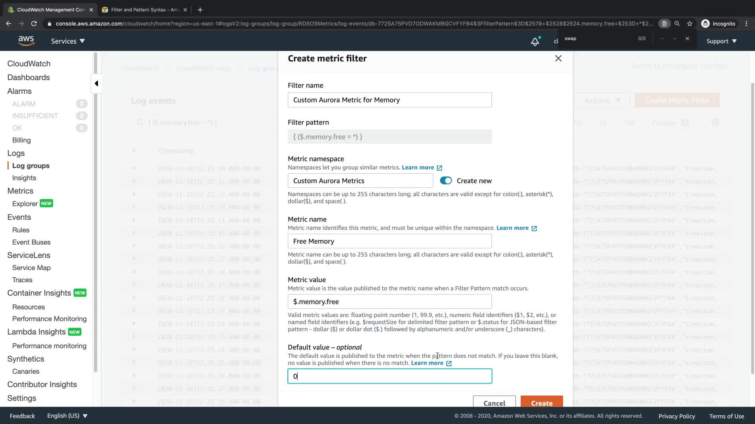This screenshot has height=424, width=755.
Task: Close the Create metric filter dialog
Action: (x=558, y=58)
